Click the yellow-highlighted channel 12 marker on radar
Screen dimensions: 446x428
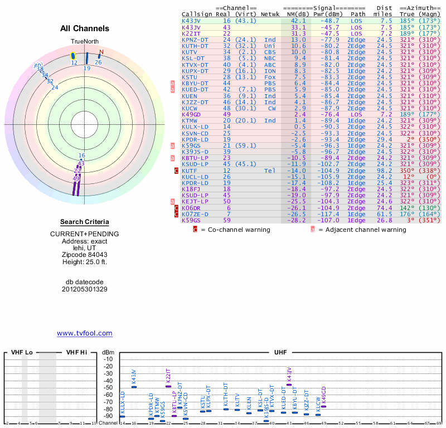tap(73, 56)
